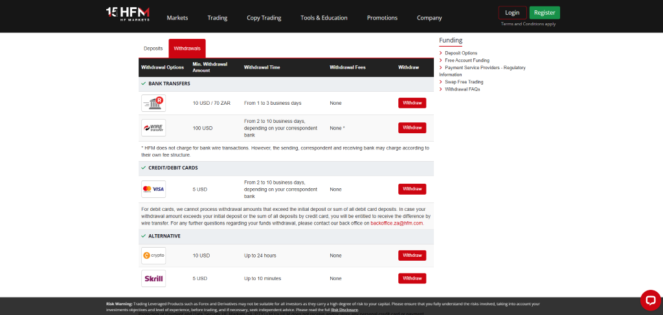Click the Withdrawal Options column header
Screen dimensions: 663x315
click(x=163, y=67)
